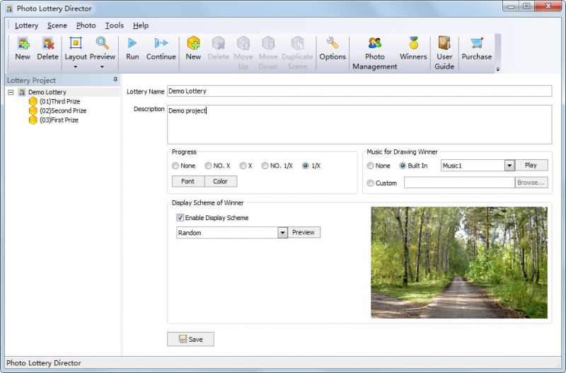566x373 pixels.
Task: Select the Custom music radio button
Action: pos(371,183)
